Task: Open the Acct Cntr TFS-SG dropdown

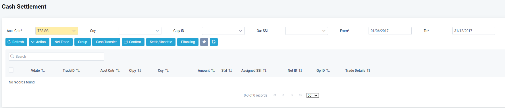Action: click(57, 31)
